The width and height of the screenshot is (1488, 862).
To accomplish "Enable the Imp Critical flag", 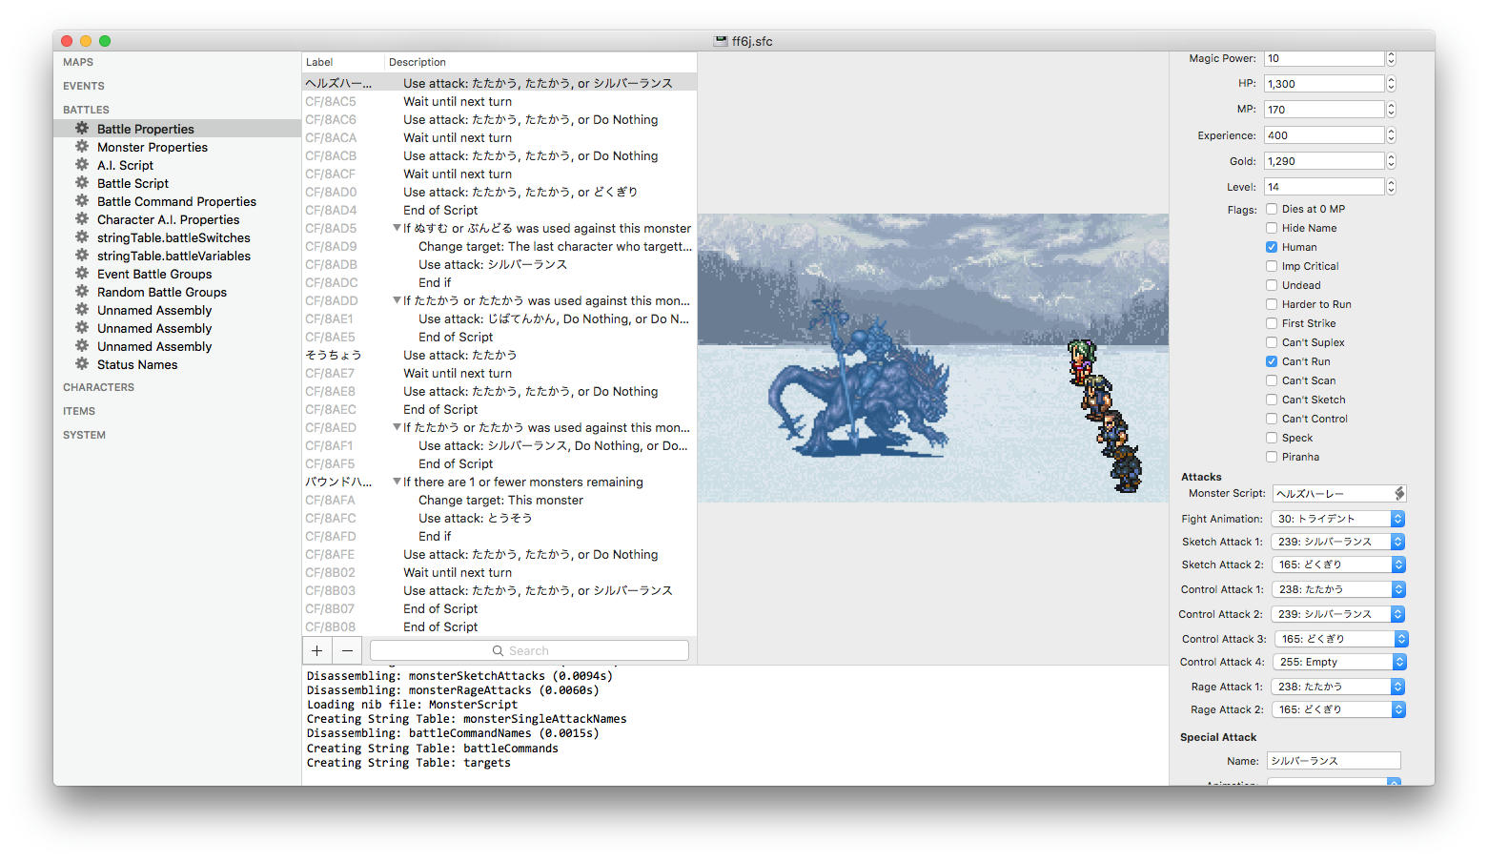I will [x=1272, y=266].
